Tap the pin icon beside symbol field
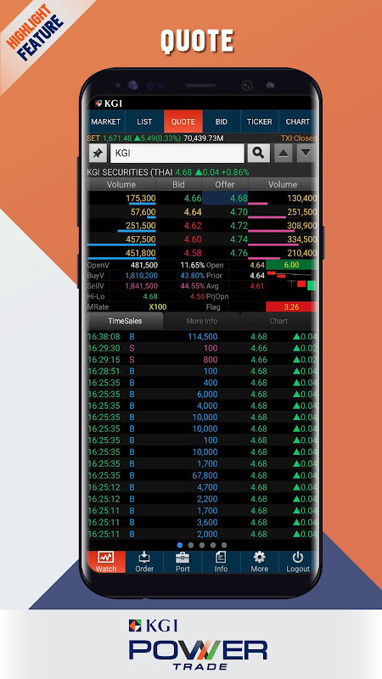 pos(98,154)
